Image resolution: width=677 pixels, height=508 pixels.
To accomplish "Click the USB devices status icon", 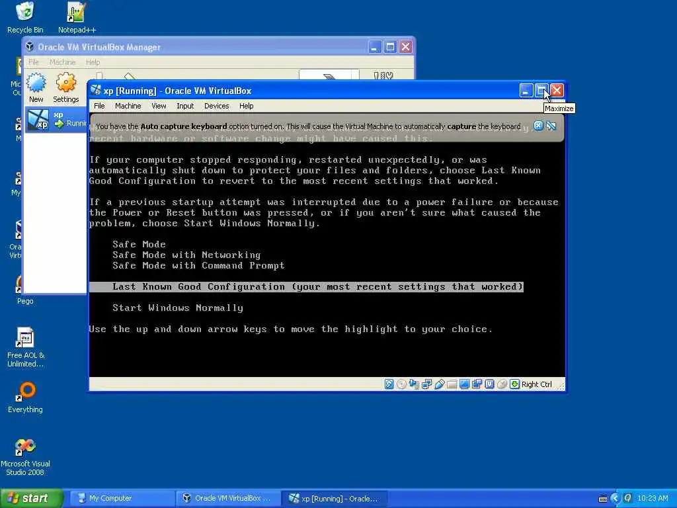I will point(439,384).
